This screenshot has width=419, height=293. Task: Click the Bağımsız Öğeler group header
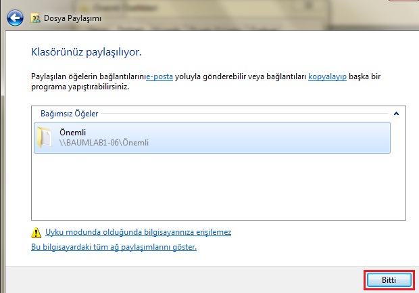pos(69,114)
